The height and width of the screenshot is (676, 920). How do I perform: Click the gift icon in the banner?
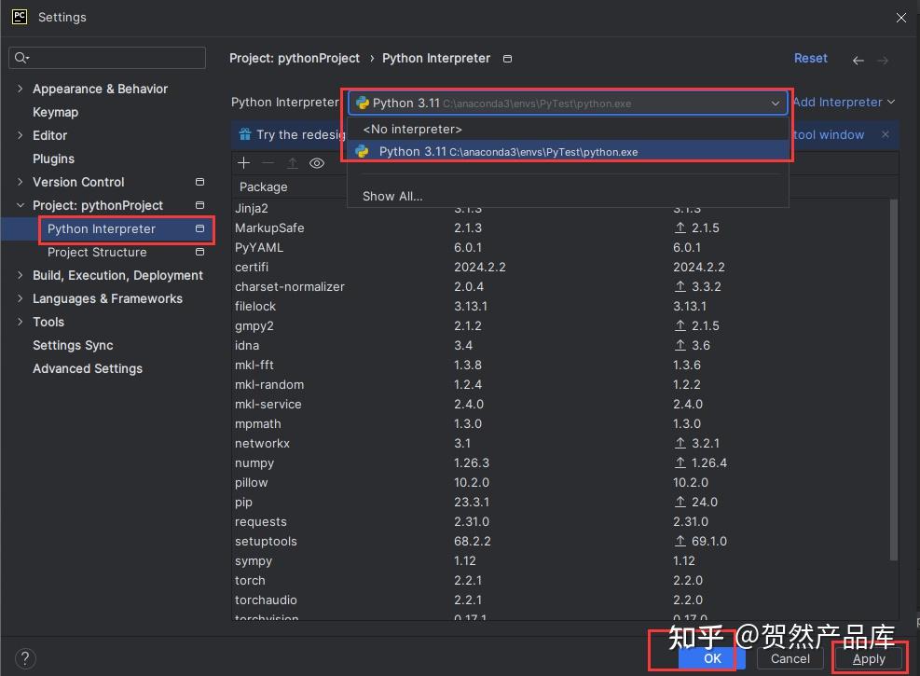(244, 134)
